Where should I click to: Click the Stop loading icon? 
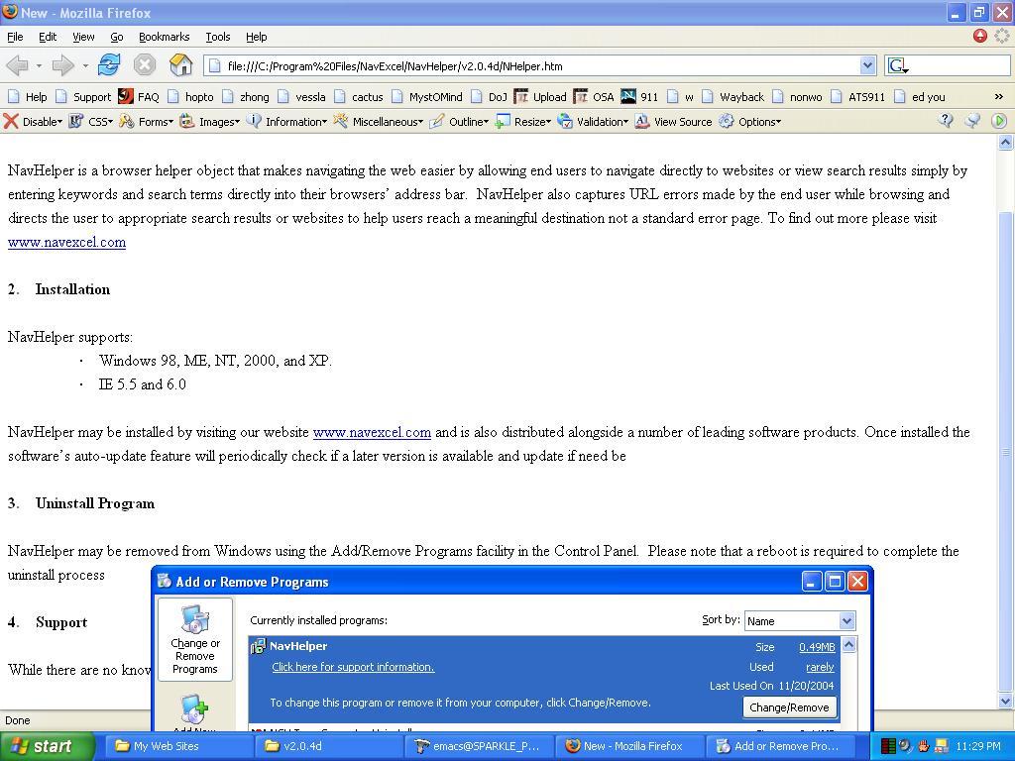click(145, 65)
